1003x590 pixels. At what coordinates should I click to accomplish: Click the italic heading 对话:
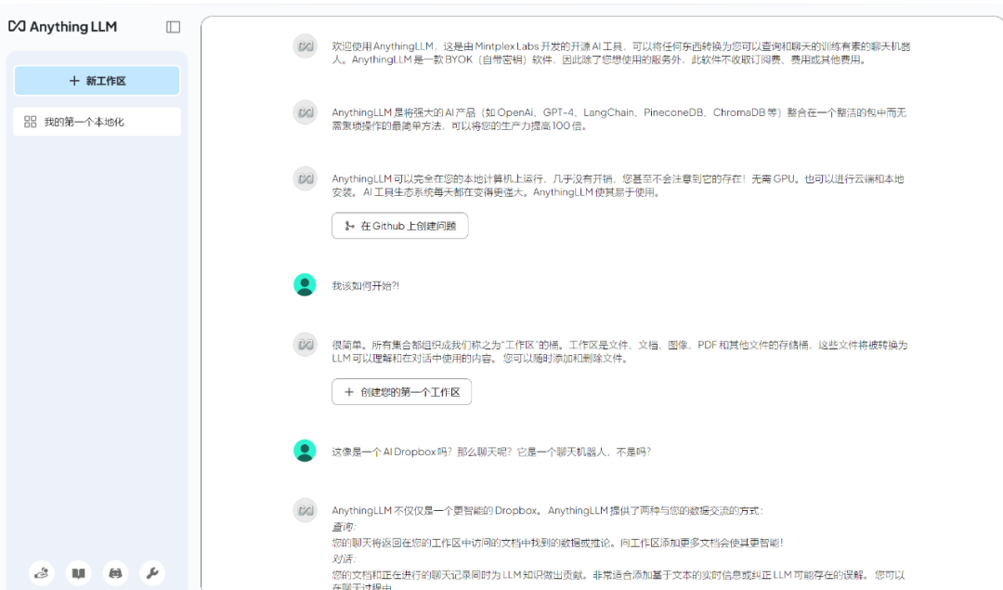(x=344, y=558)
